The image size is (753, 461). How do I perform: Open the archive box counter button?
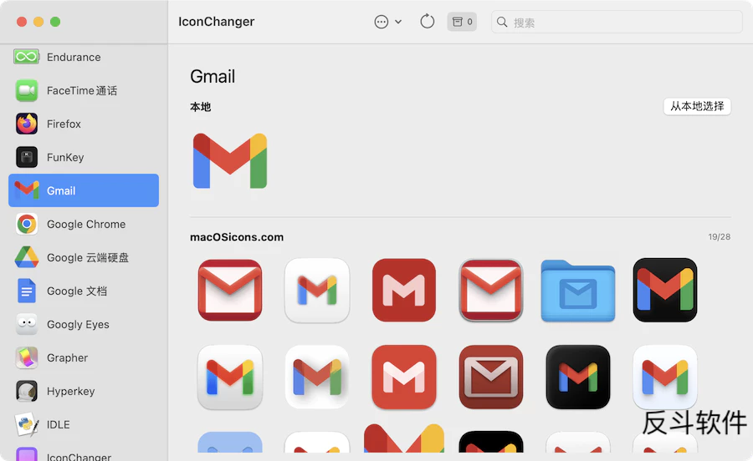coord(462,22)
